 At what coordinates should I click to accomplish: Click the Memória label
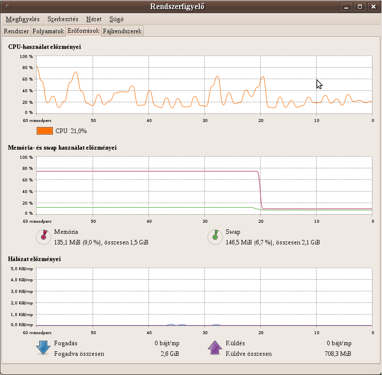[x=66, y=232]
